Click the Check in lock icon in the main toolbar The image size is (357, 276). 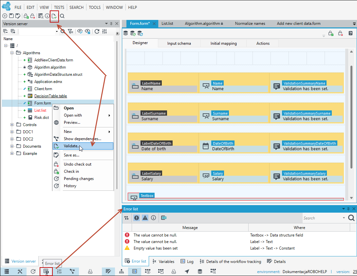(26, 16)
